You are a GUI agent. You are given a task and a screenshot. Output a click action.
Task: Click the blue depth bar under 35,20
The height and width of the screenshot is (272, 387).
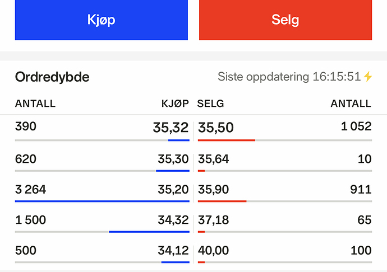pyautogui.click(x=102, y=201)
